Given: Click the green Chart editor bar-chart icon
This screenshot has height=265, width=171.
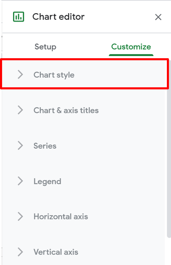Looking at the screenshot, I should pos(19,17).
